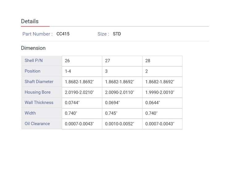Click shell number 28 cell
The width and height of the screenshot is (225, 185).
click(148, 61)
